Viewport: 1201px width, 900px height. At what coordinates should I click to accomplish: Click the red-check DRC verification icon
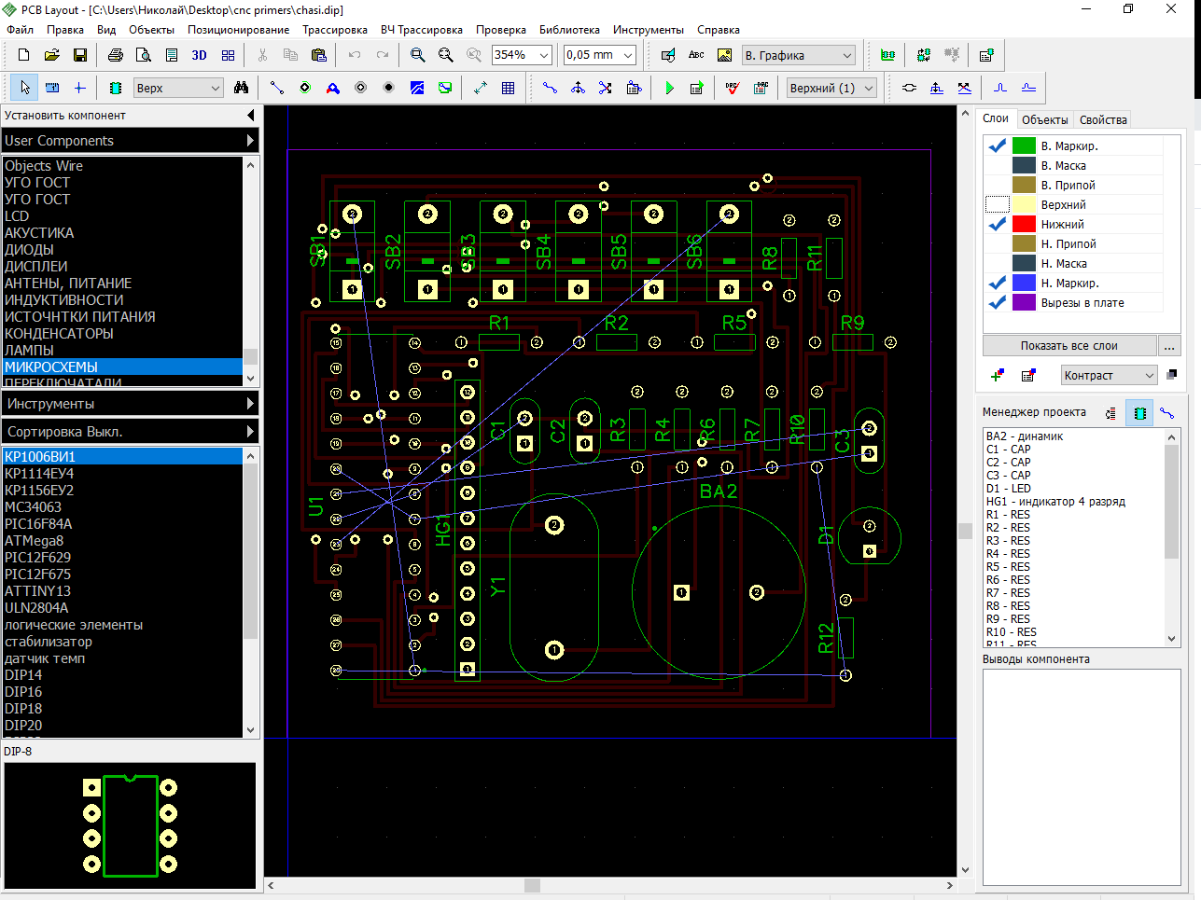pyautogui.click(x=733, y=88)
